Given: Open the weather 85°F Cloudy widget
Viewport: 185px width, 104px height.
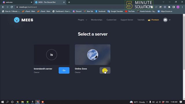Looking at the screenshot, I should [137, 102].
